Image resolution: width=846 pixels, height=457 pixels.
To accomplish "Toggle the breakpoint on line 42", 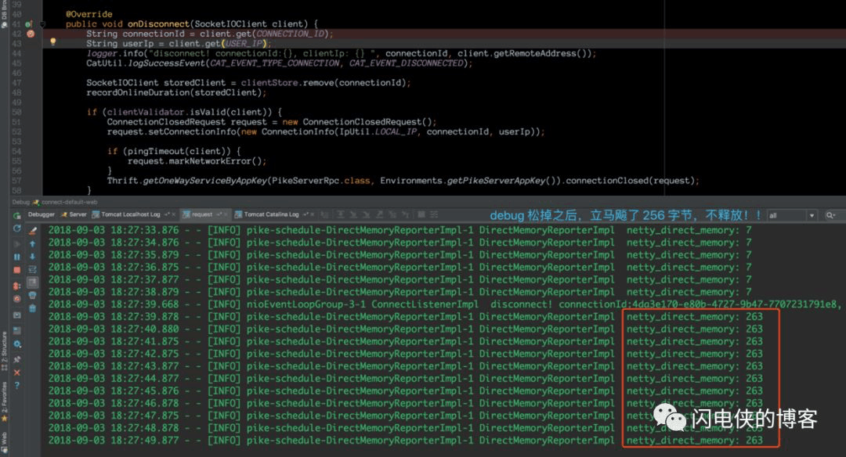I will click(x=31, y=34).
